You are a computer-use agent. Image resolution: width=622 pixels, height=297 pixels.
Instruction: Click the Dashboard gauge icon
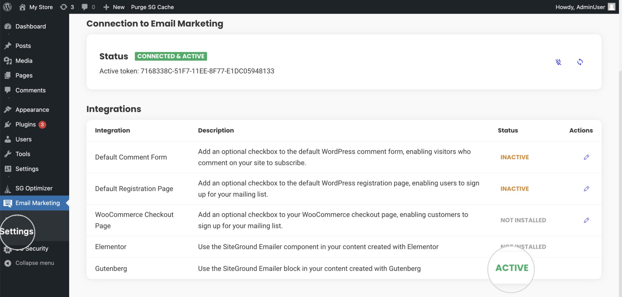click(8, 26)
